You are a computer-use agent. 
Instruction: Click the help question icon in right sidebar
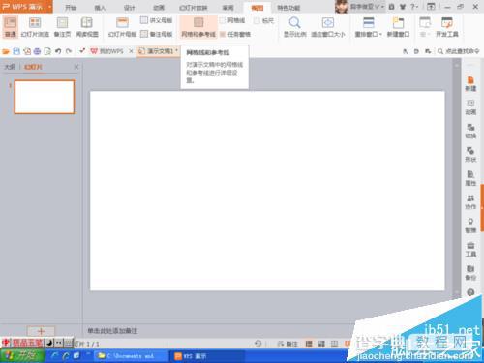470,292
